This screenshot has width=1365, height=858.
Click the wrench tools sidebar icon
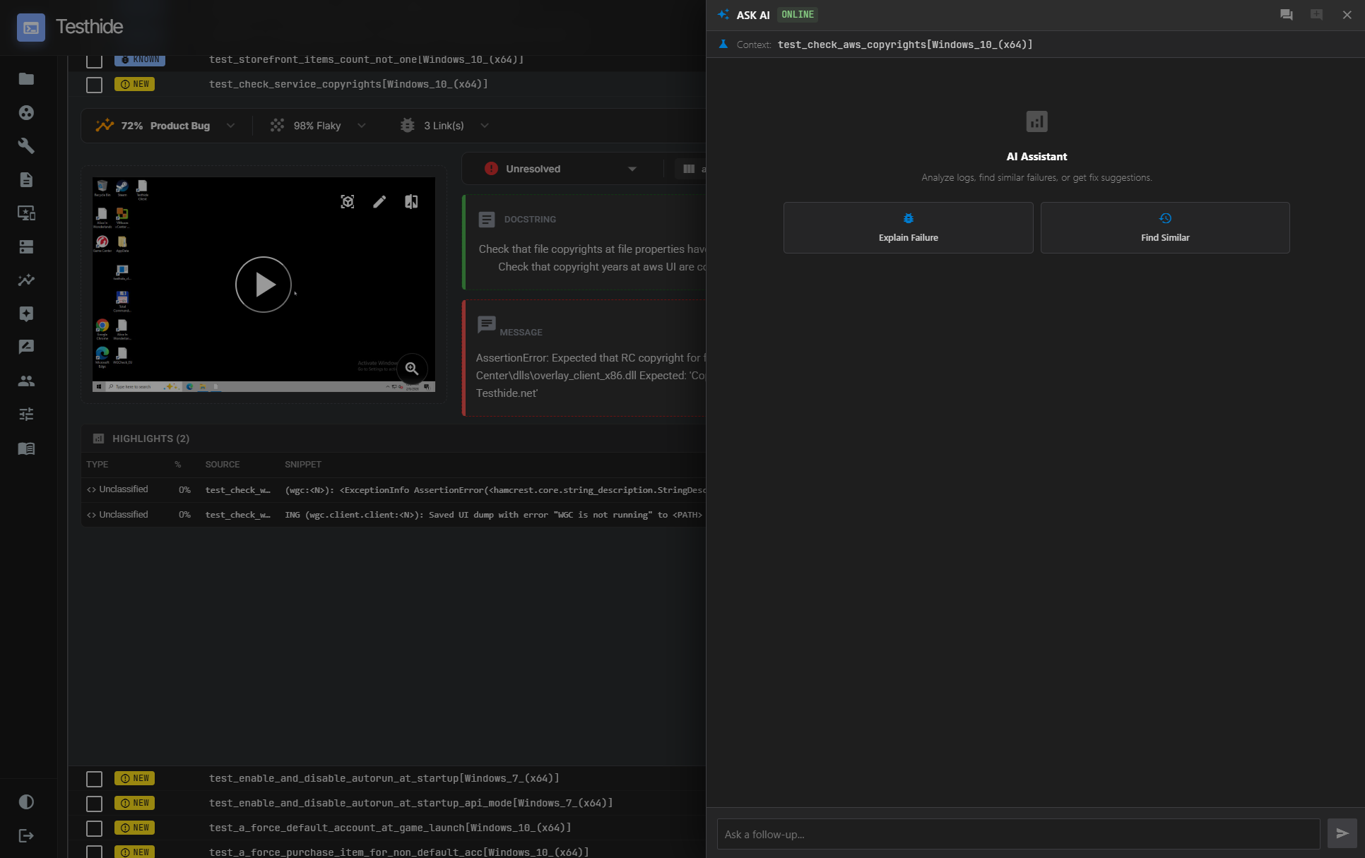tap(26, 146)
